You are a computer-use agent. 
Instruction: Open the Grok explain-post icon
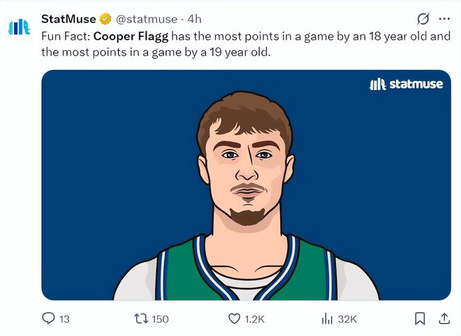(423, 19)
